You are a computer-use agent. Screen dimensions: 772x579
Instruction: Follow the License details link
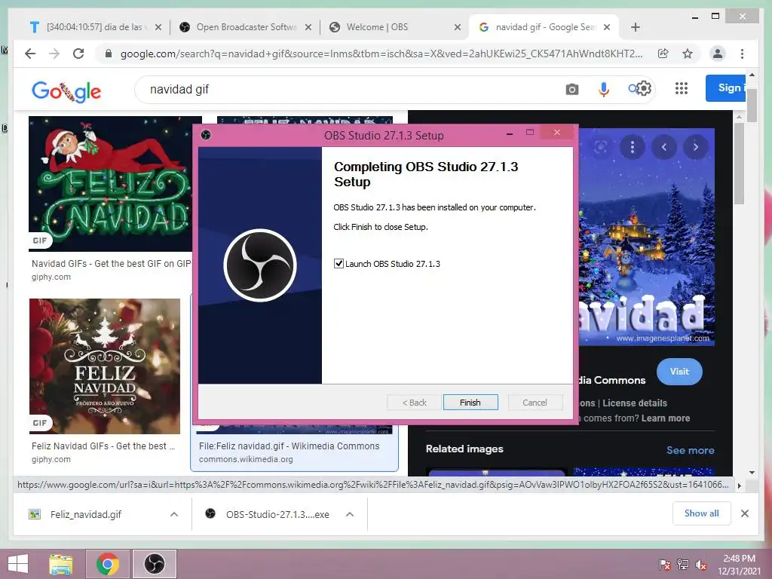(x=635, y=403)
